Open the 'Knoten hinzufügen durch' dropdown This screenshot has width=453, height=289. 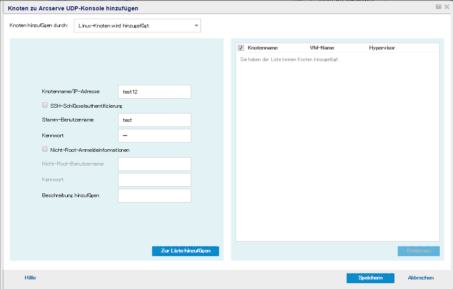[x=138, y=26]
